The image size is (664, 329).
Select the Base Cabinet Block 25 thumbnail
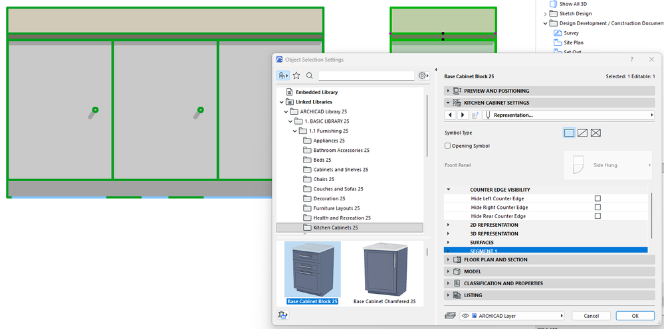pos(312,269)
